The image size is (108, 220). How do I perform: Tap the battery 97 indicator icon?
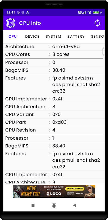click(96, 12)
